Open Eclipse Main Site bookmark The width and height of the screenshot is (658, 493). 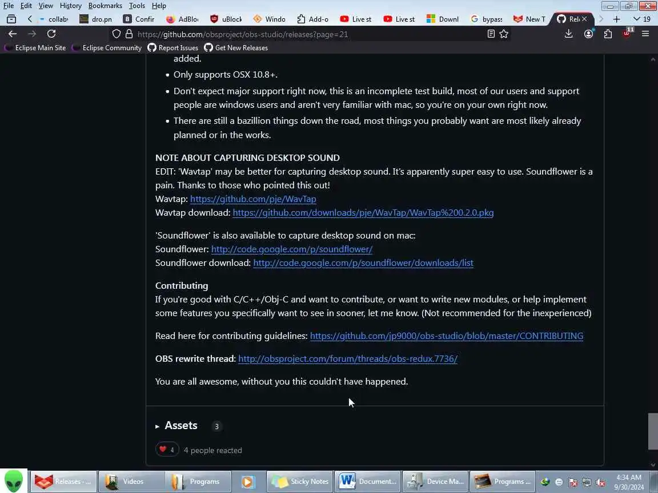pyautogui.click(x=35, y=48)
